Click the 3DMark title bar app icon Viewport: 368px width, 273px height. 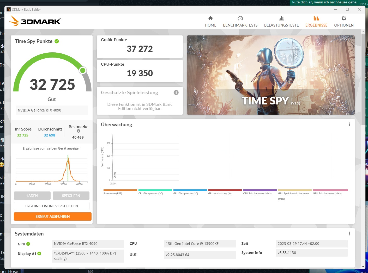pos(9,9)
